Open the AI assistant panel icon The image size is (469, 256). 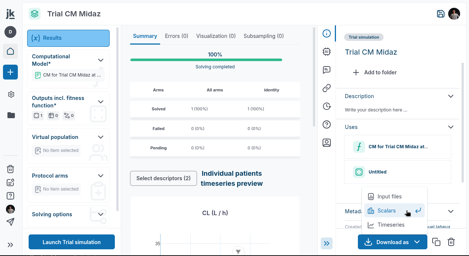(x=327, y=52)
